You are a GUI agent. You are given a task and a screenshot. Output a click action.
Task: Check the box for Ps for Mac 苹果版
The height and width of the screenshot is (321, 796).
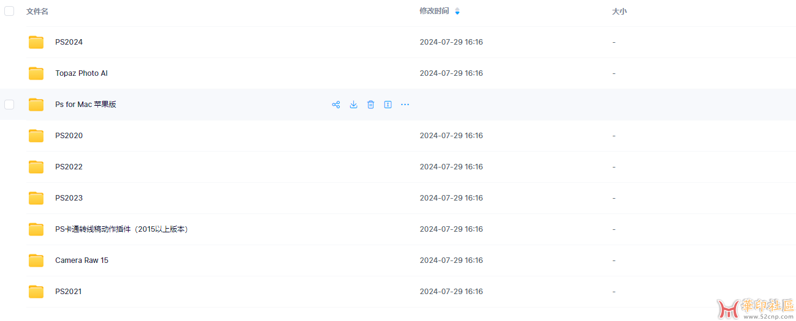(x=9, y=105)
